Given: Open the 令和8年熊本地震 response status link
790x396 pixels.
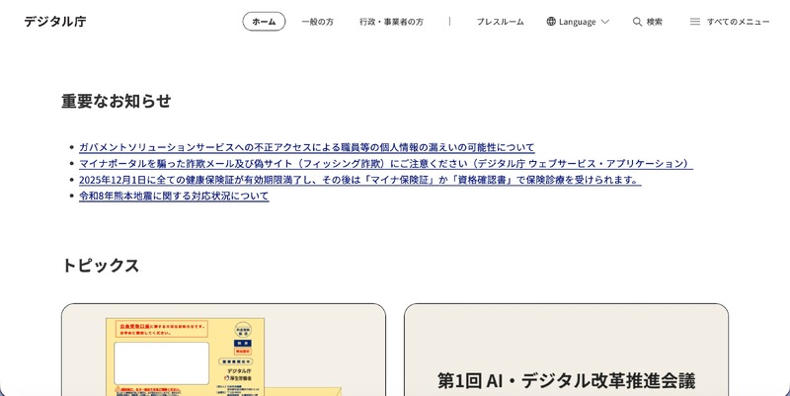Looking at the screenshot, I should [174, 196].
